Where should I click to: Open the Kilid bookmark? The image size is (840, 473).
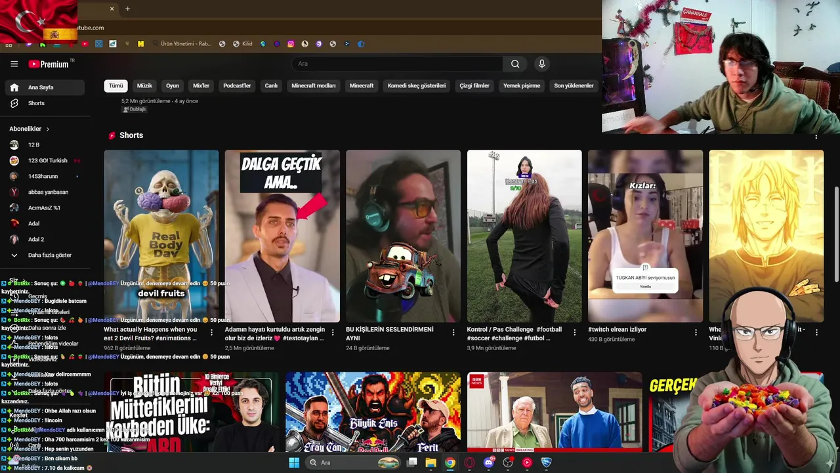(242, 44)
